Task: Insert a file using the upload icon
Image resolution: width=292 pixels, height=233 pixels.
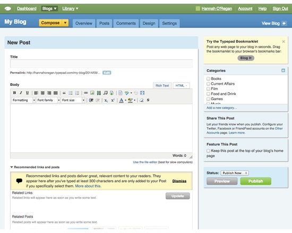Action: coord(111,93)
